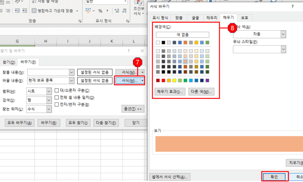The width and height of the screenshot is (303, 182).
Task: Click the increase indent icon in ribbon
Action: 25,11
